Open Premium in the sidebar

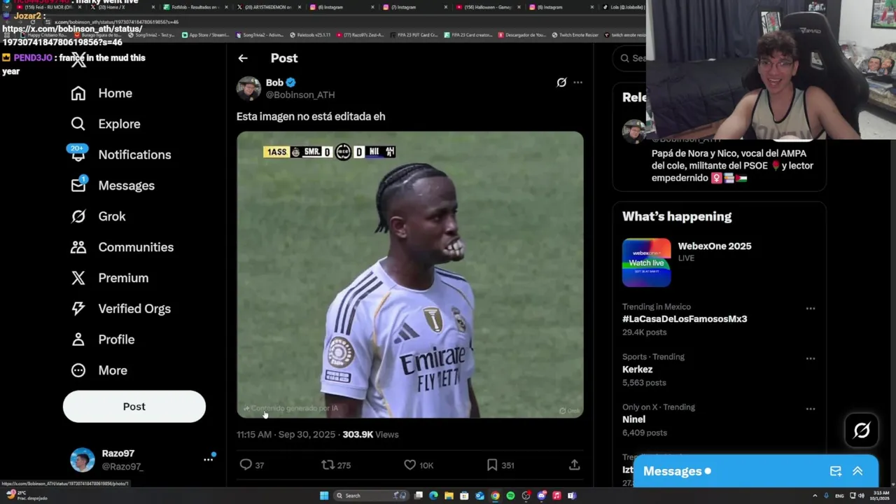click(110, 278)
